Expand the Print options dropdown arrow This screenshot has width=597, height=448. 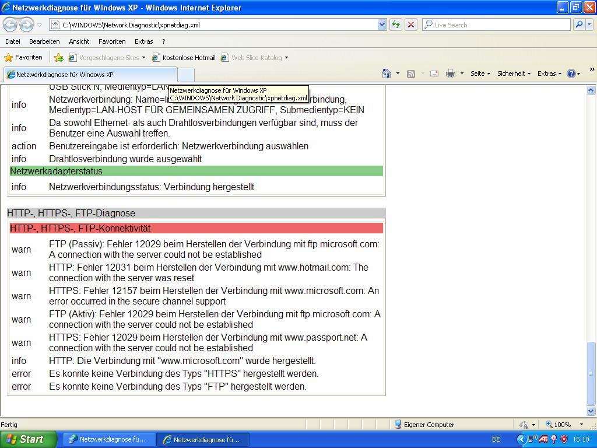[462, 73]
